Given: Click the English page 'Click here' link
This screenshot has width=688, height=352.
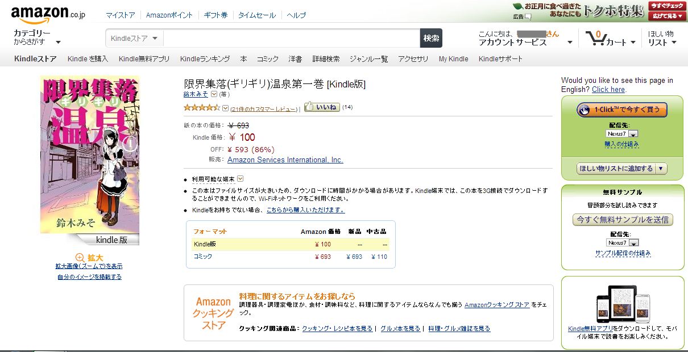Looking at the screenshot, I should tap(608, 90).
